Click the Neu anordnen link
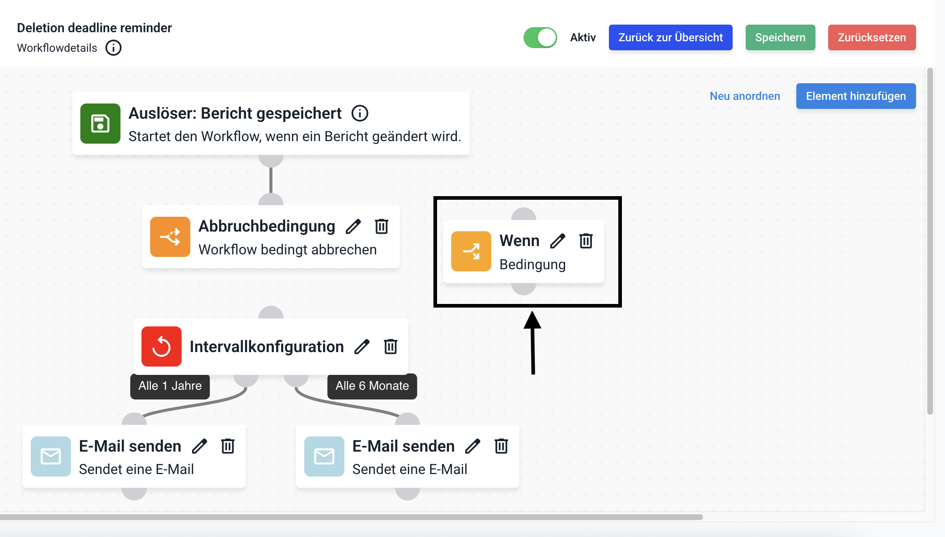Screen dimensions: 945x537 point(745,96)
